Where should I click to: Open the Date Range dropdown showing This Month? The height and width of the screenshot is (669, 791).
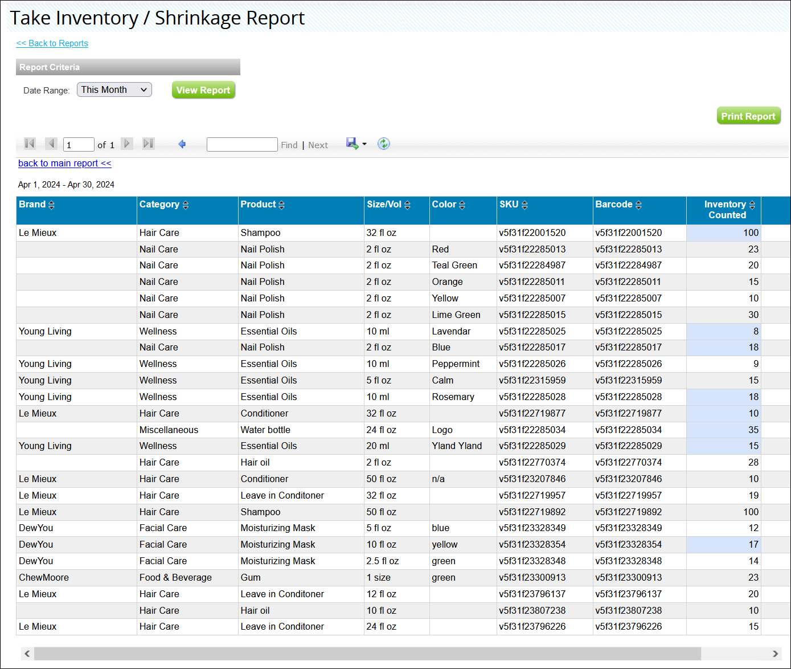point(114,89)
